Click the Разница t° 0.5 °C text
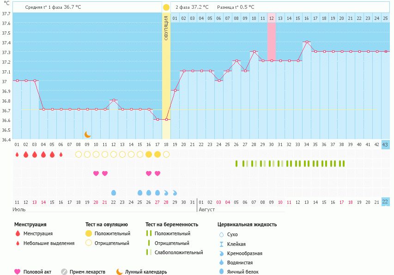This screenshot has height=275, width=394. [x=236, y=7]
